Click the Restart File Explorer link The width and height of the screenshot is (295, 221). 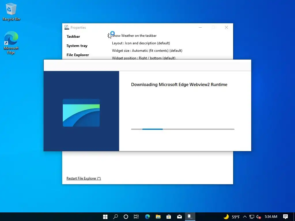(84, 178)
